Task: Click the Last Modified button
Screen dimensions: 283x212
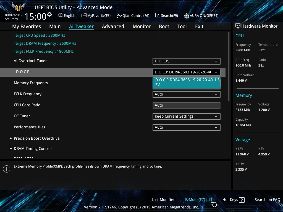Action: click(163, 200)
